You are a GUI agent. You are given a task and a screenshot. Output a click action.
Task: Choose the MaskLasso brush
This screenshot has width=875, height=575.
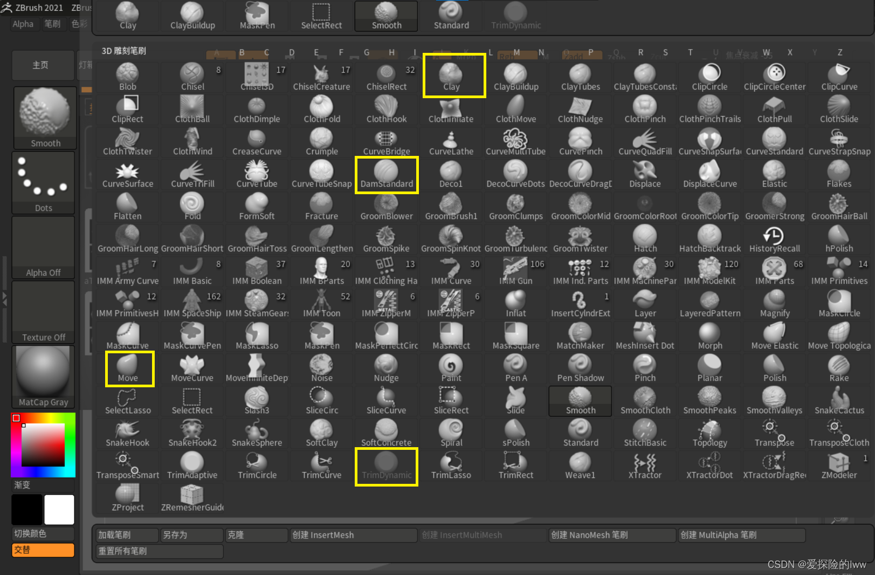[257, 336]
